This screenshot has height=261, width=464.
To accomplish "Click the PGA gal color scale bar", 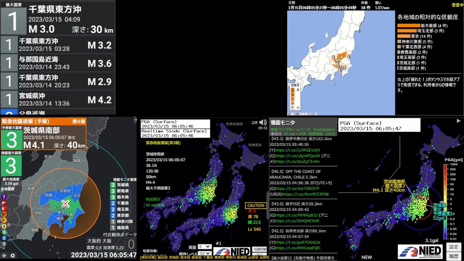I will (x=445, y=202).
